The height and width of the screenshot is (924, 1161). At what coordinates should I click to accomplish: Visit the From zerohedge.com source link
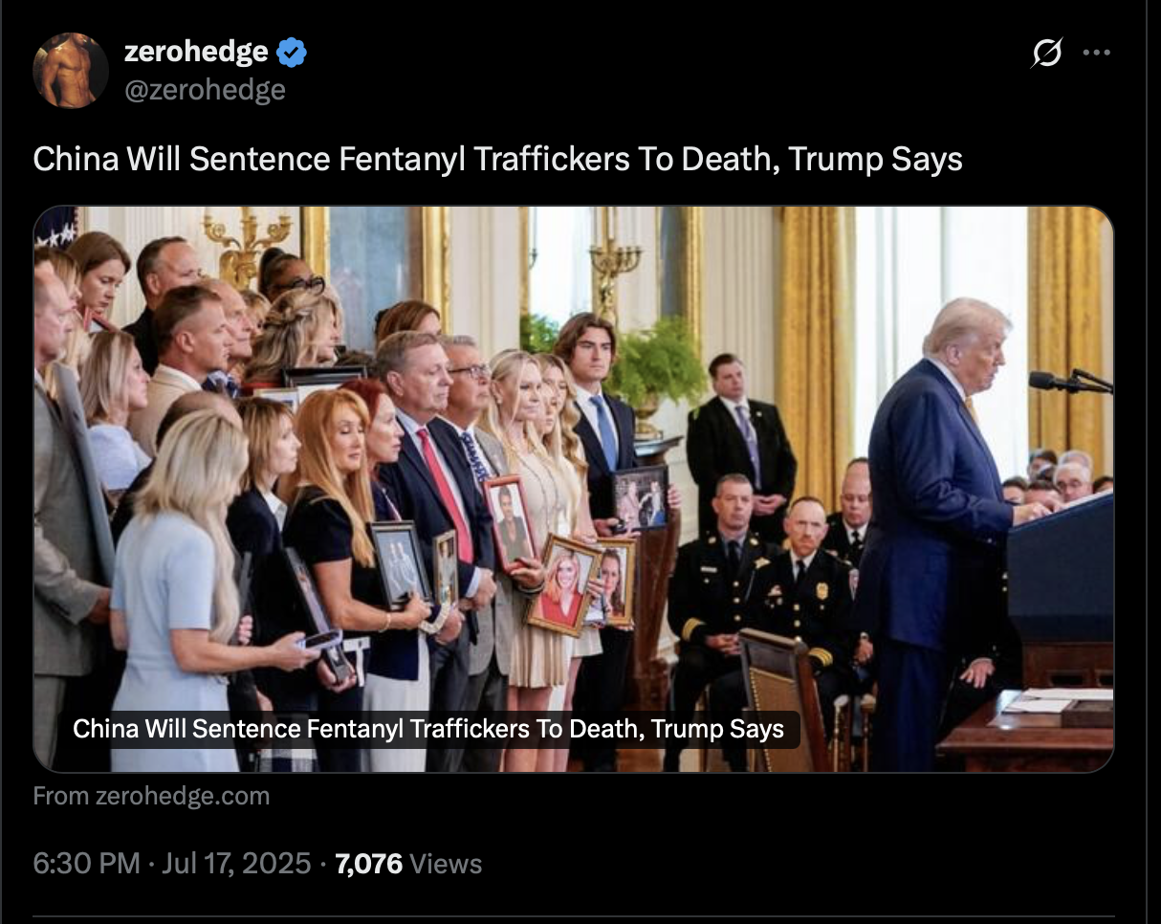151,796
